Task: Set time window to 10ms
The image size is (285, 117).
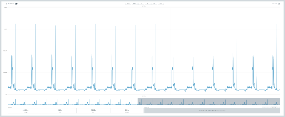Action: pyautogui.click(x=128, y=4)
